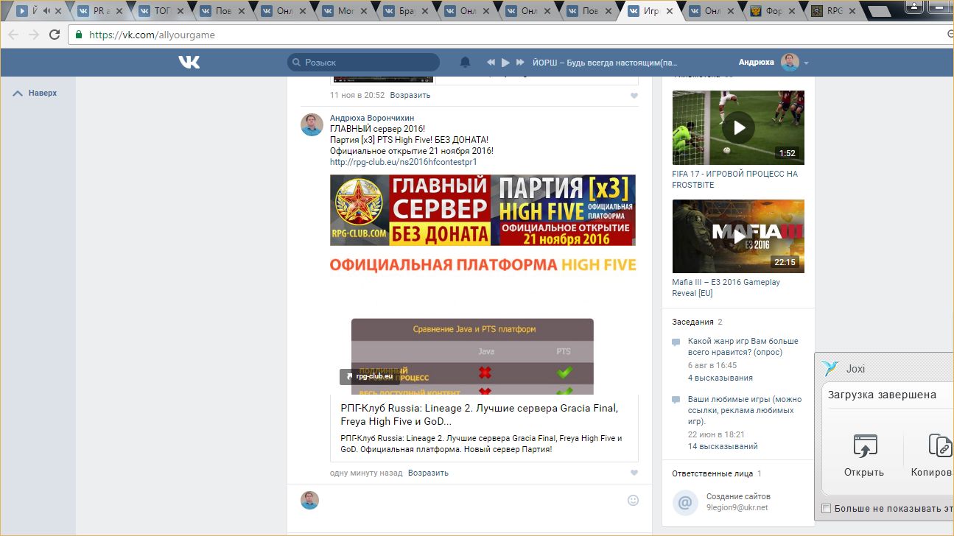
Task: Skip to next track in header player
Action: pos(520,63)
